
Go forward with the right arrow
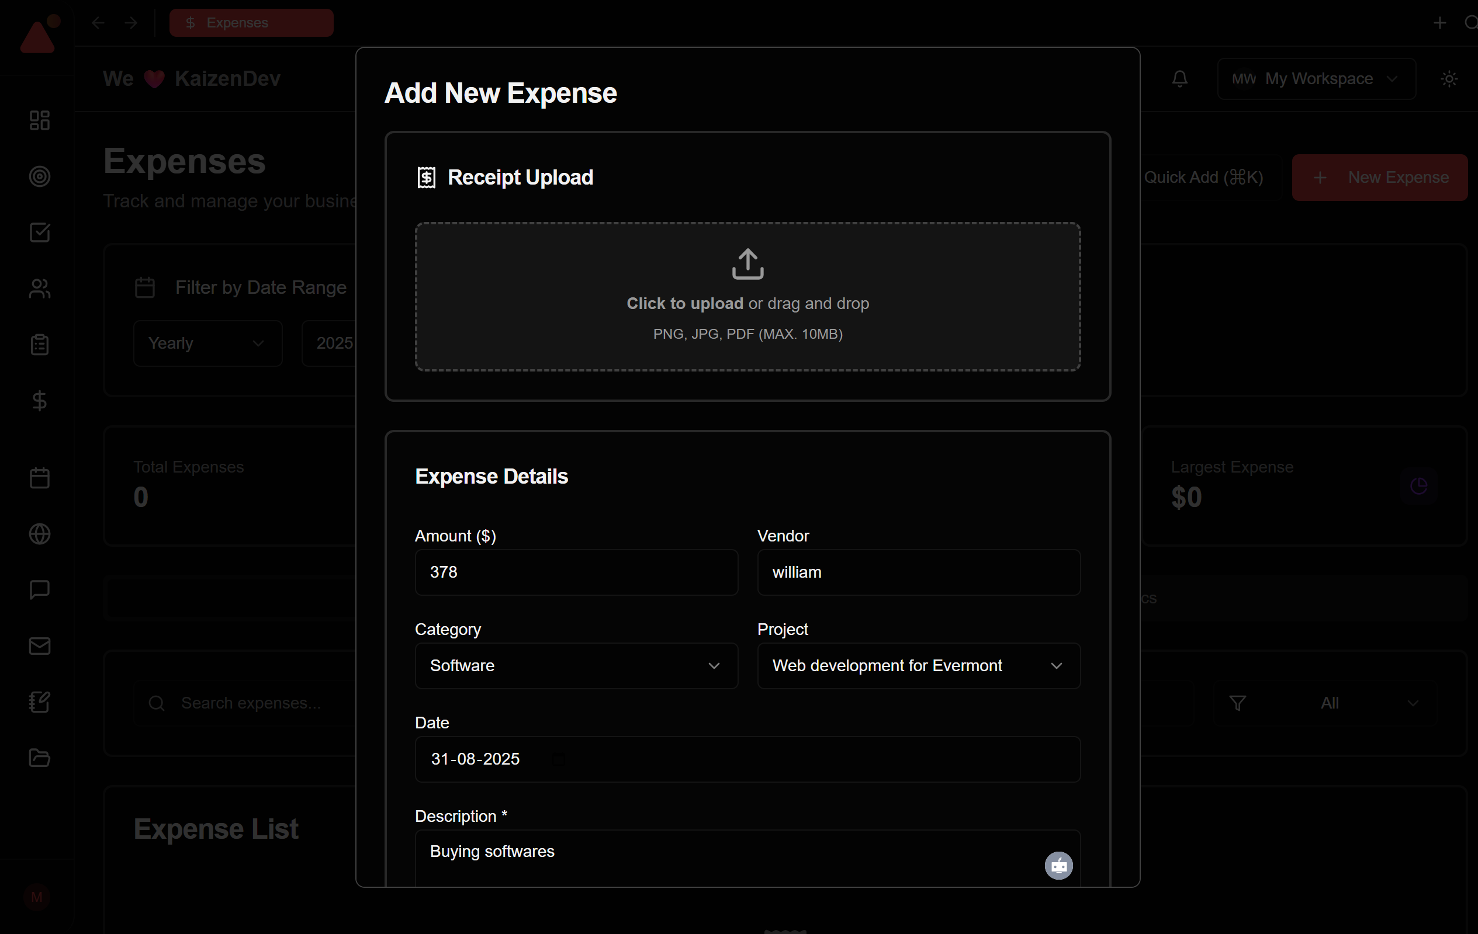coord(131,23)
